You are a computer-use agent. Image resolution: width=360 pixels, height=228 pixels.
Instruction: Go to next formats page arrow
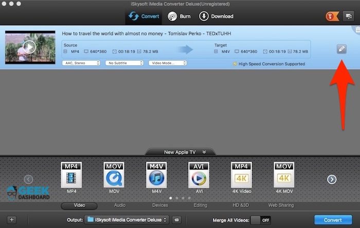point(332,179)
